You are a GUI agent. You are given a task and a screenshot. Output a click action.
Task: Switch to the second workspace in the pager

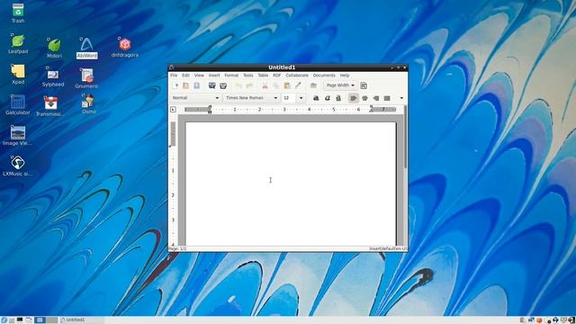pyautogui.click(x=52, y=320)
